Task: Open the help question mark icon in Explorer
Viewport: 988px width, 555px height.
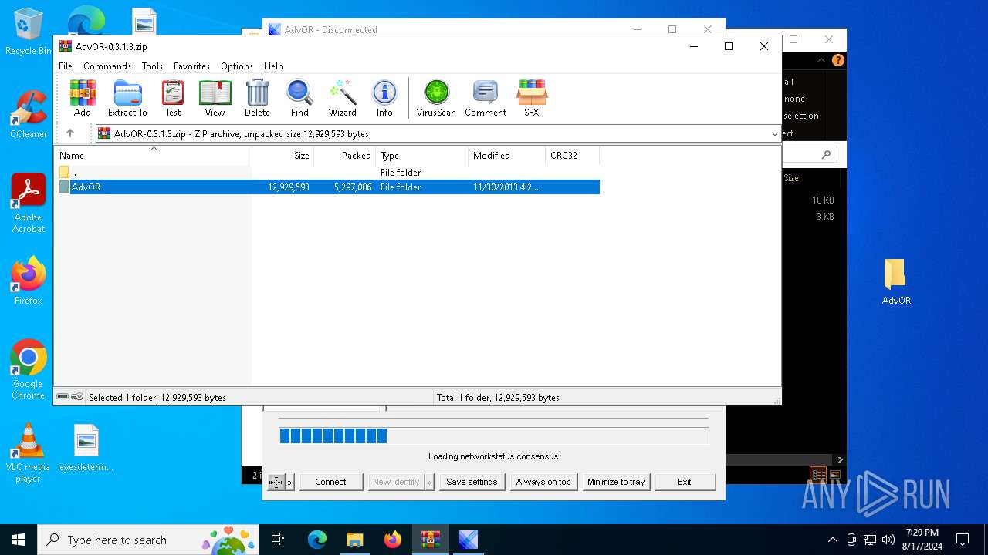Action: [837, 60]
